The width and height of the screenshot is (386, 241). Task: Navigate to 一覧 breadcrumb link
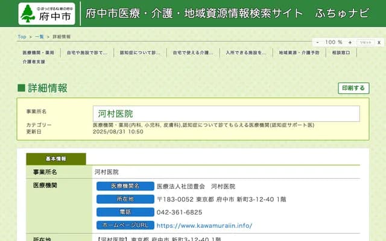tap(39, 37)
